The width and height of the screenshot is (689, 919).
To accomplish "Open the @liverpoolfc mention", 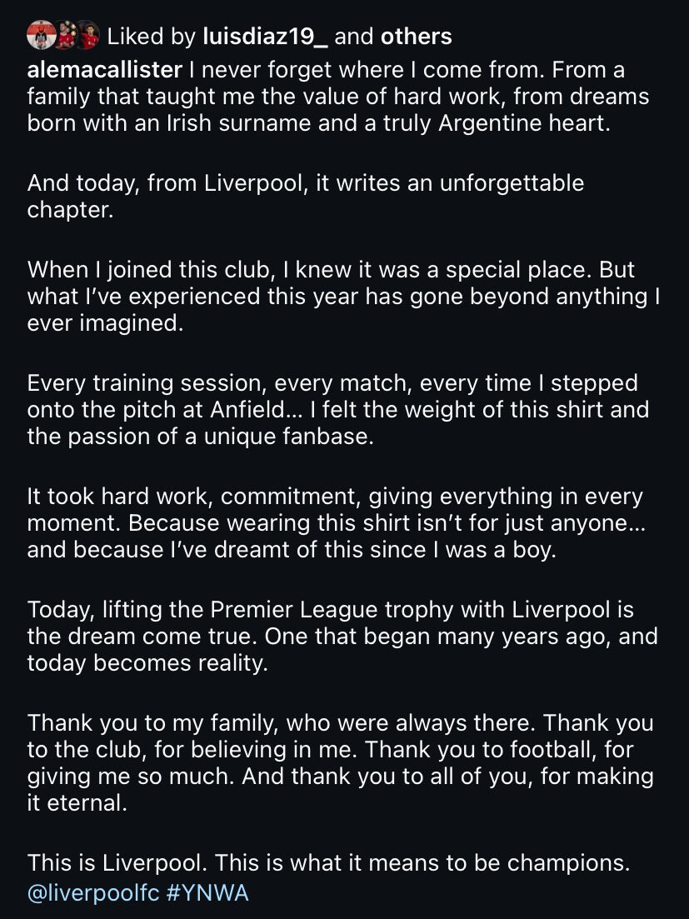I will (x=93, y=893).
